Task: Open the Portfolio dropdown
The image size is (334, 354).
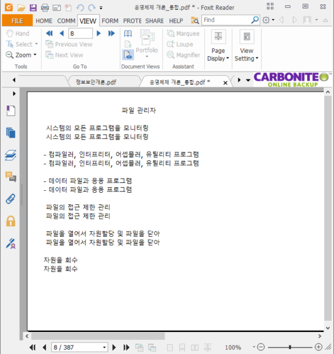Action: 147,44
